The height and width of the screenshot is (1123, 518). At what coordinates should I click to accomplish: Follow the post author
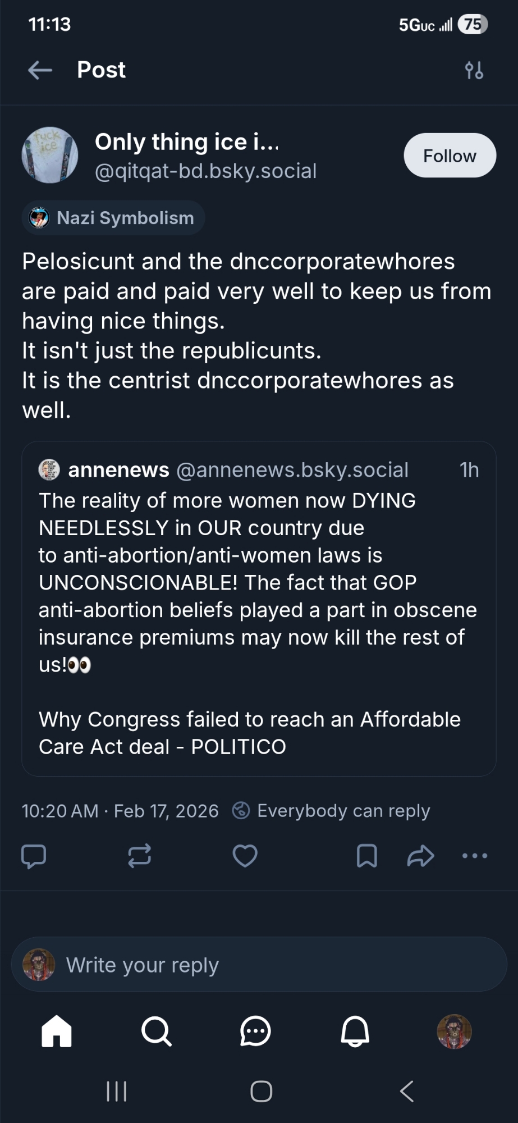(x=450, y=156)
